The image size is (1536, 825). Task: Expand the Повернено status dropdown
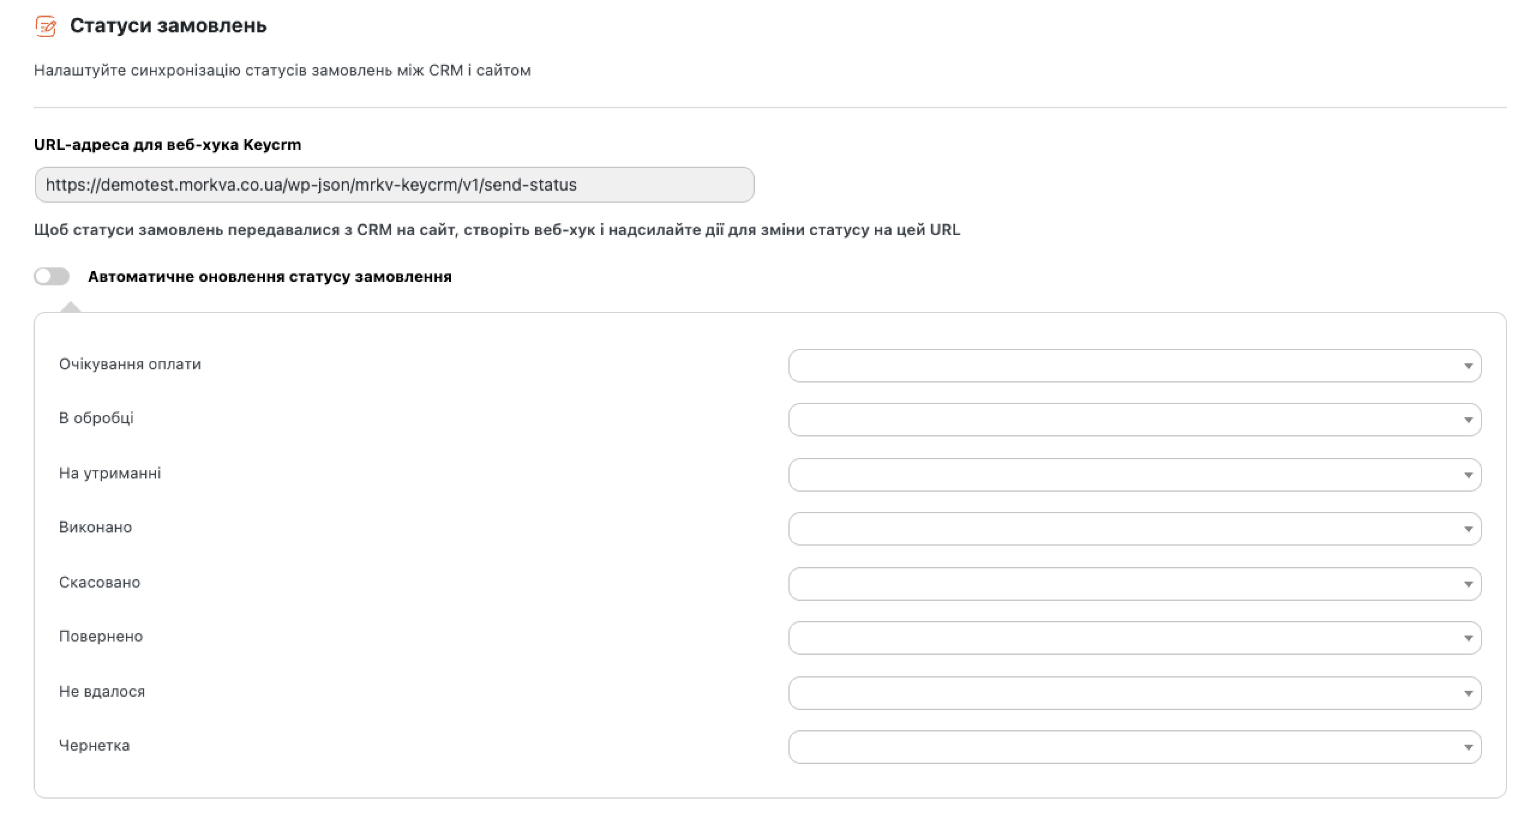1134,638
